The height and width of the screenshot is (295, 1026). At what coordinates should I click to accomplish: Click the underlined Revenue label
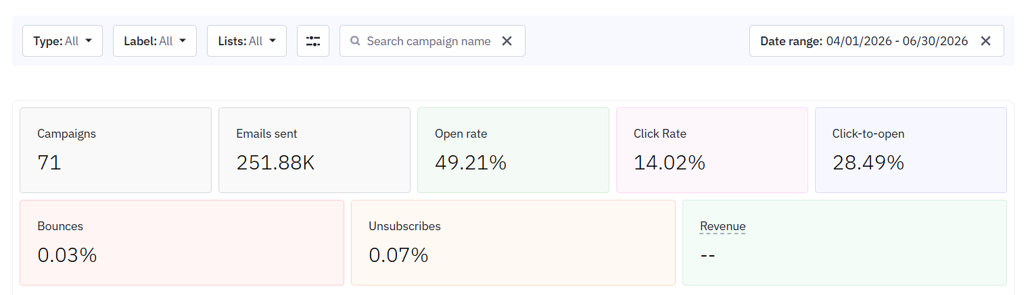723,226
